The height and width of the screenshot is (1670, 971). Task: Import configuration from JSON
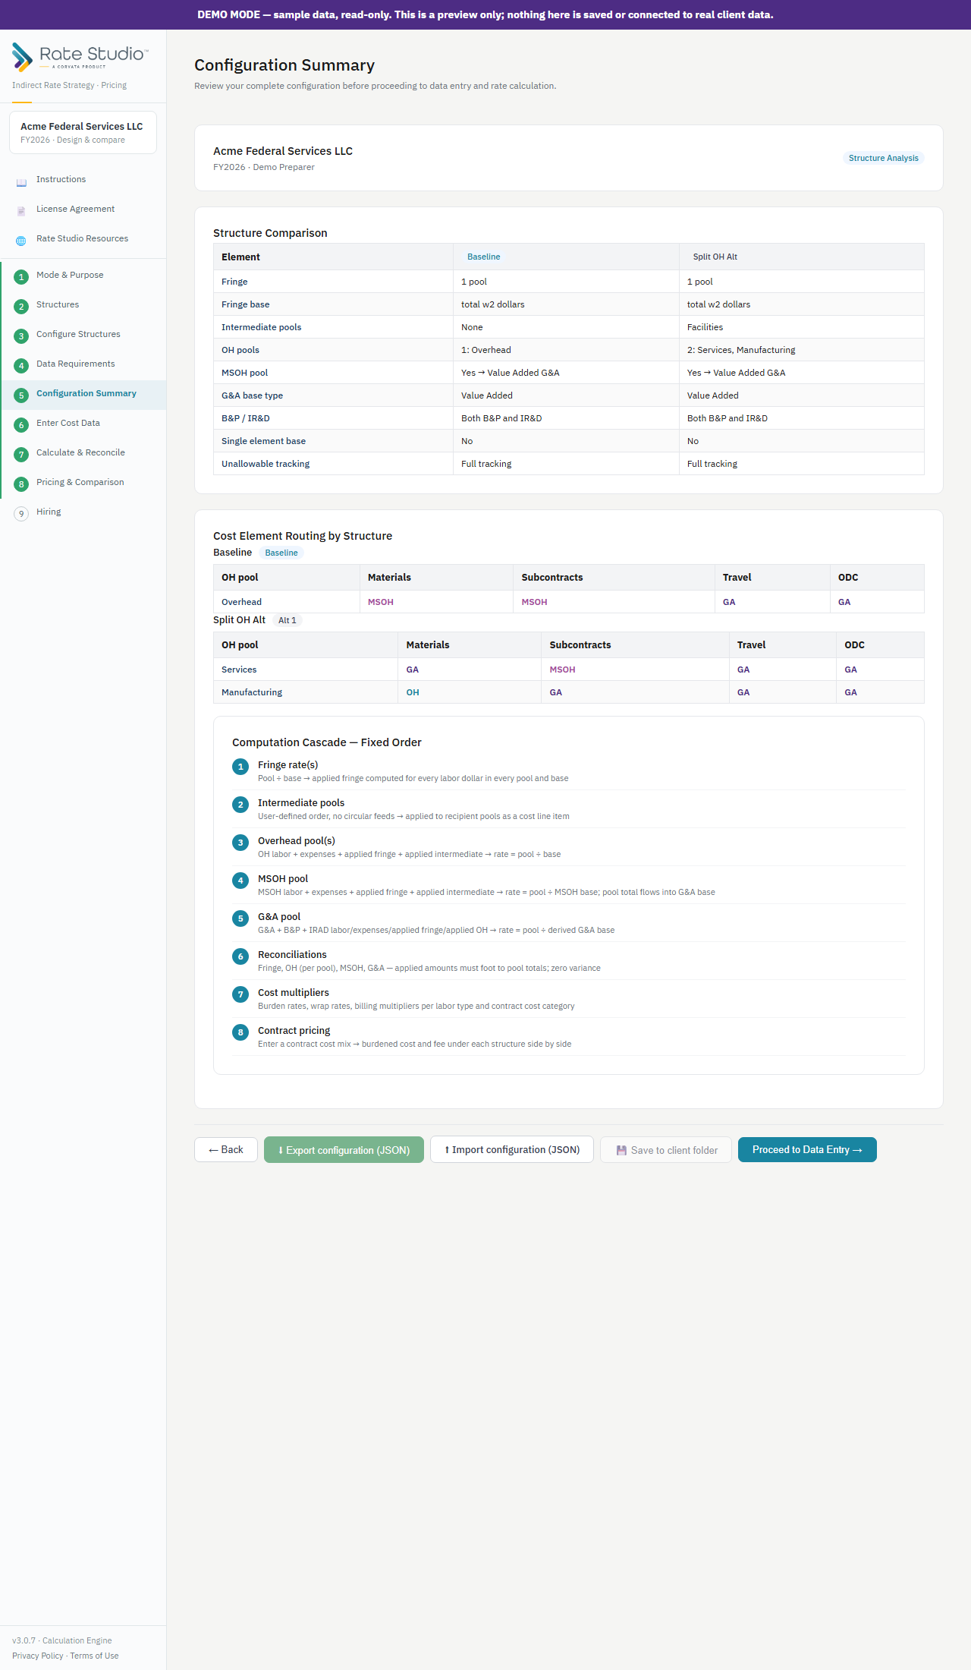click(512, 1149)
